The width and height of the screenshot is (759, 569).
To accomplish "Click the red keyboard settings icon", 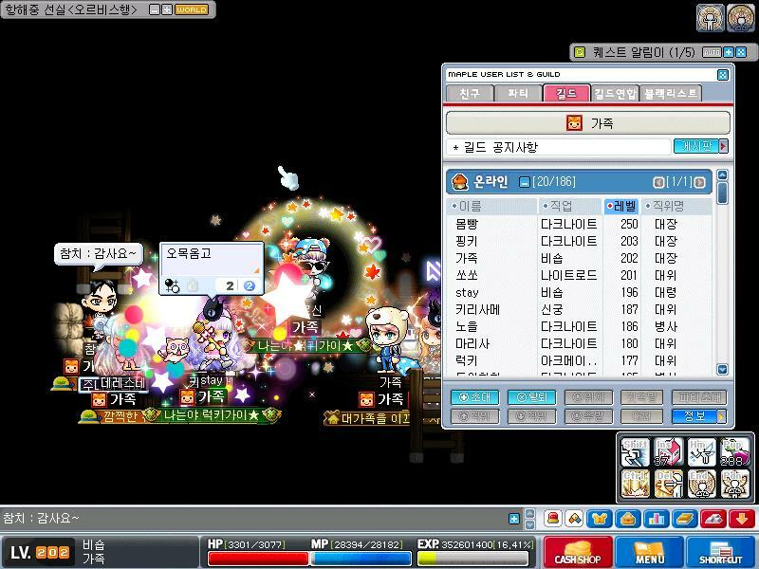I will 713,519.
